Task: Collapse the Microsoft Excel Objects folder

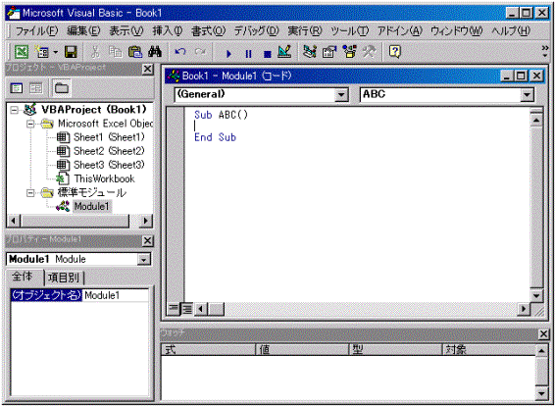Action: tap(30, 124)
